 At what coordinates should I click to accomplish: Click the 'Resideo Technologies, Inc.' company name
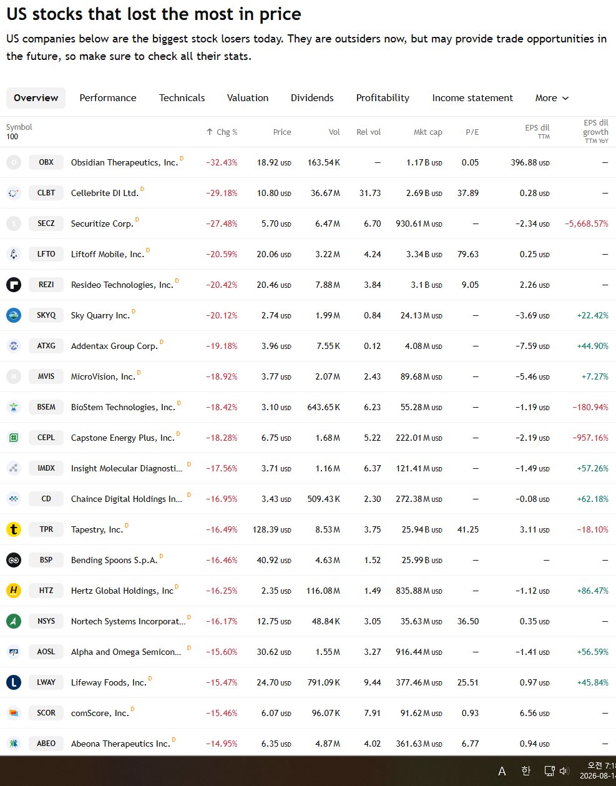[x=122, y=285]
